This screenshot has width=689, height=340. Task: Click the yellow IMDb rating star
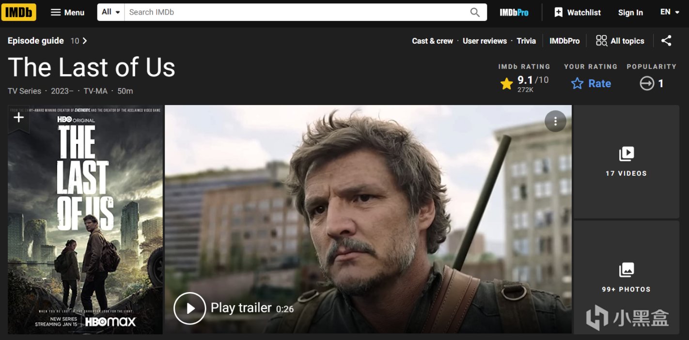(x=506, y=84)
